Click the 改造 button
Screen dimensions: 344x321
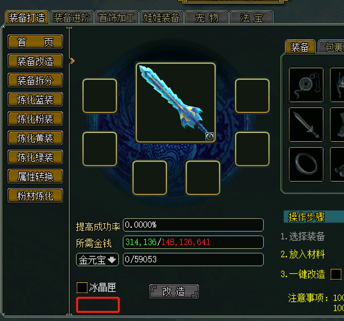(x=174, y=292)
